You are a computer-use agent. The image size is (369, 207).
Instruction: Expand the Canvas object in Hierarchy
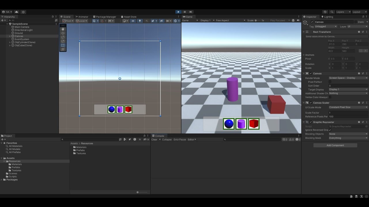tap(10, 36)
